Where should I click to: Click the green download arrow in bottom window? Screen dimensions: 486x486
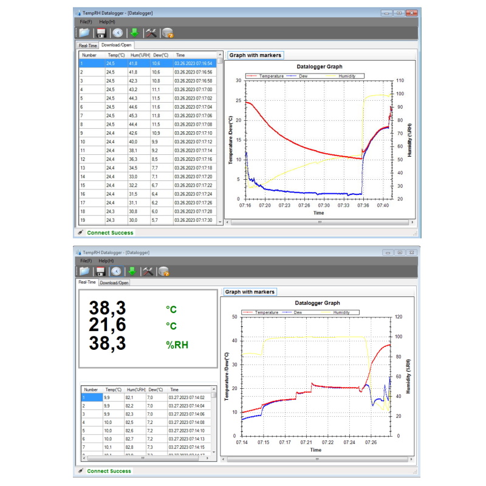pos(133,271)
